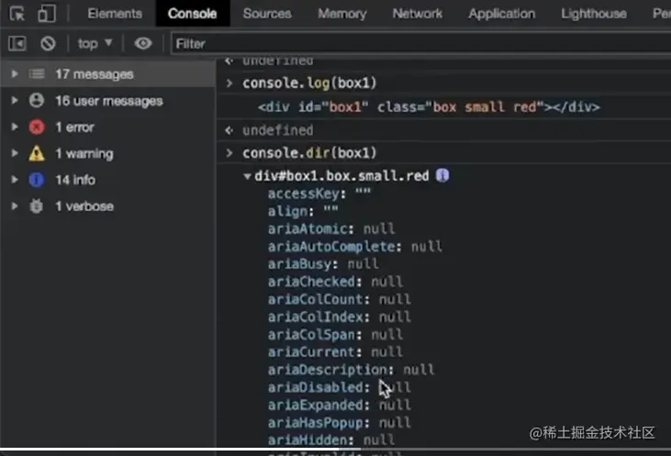Screen dimensions: 671x456
Task: Switch to the Elements tab
Action: pyautogui.click(x=115, y=14)
